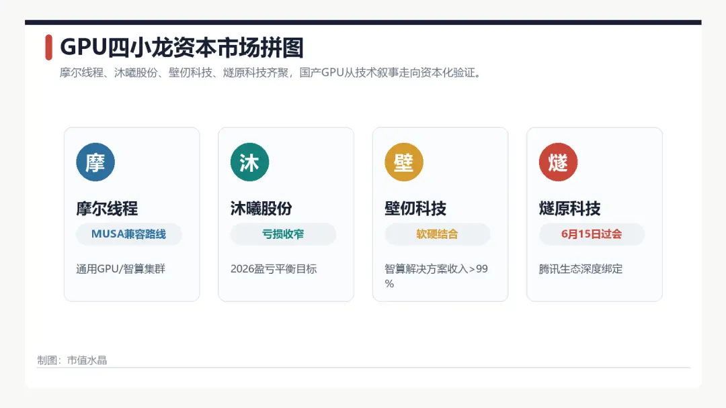
Task: Click the credit 制图：市值水晶
Action: [72, 360]
